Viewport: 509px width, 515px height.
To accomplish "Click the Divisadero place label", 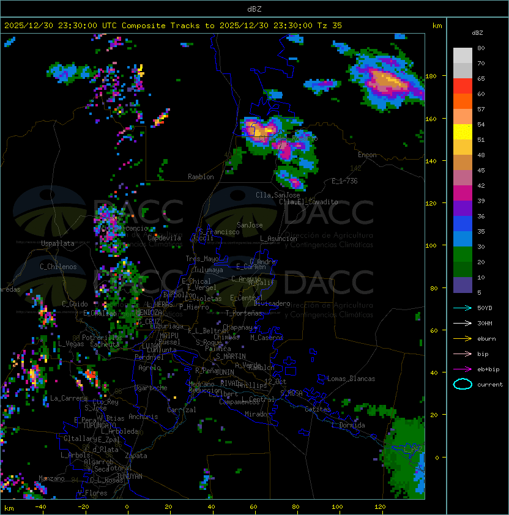I will click(x=272, y=303).
